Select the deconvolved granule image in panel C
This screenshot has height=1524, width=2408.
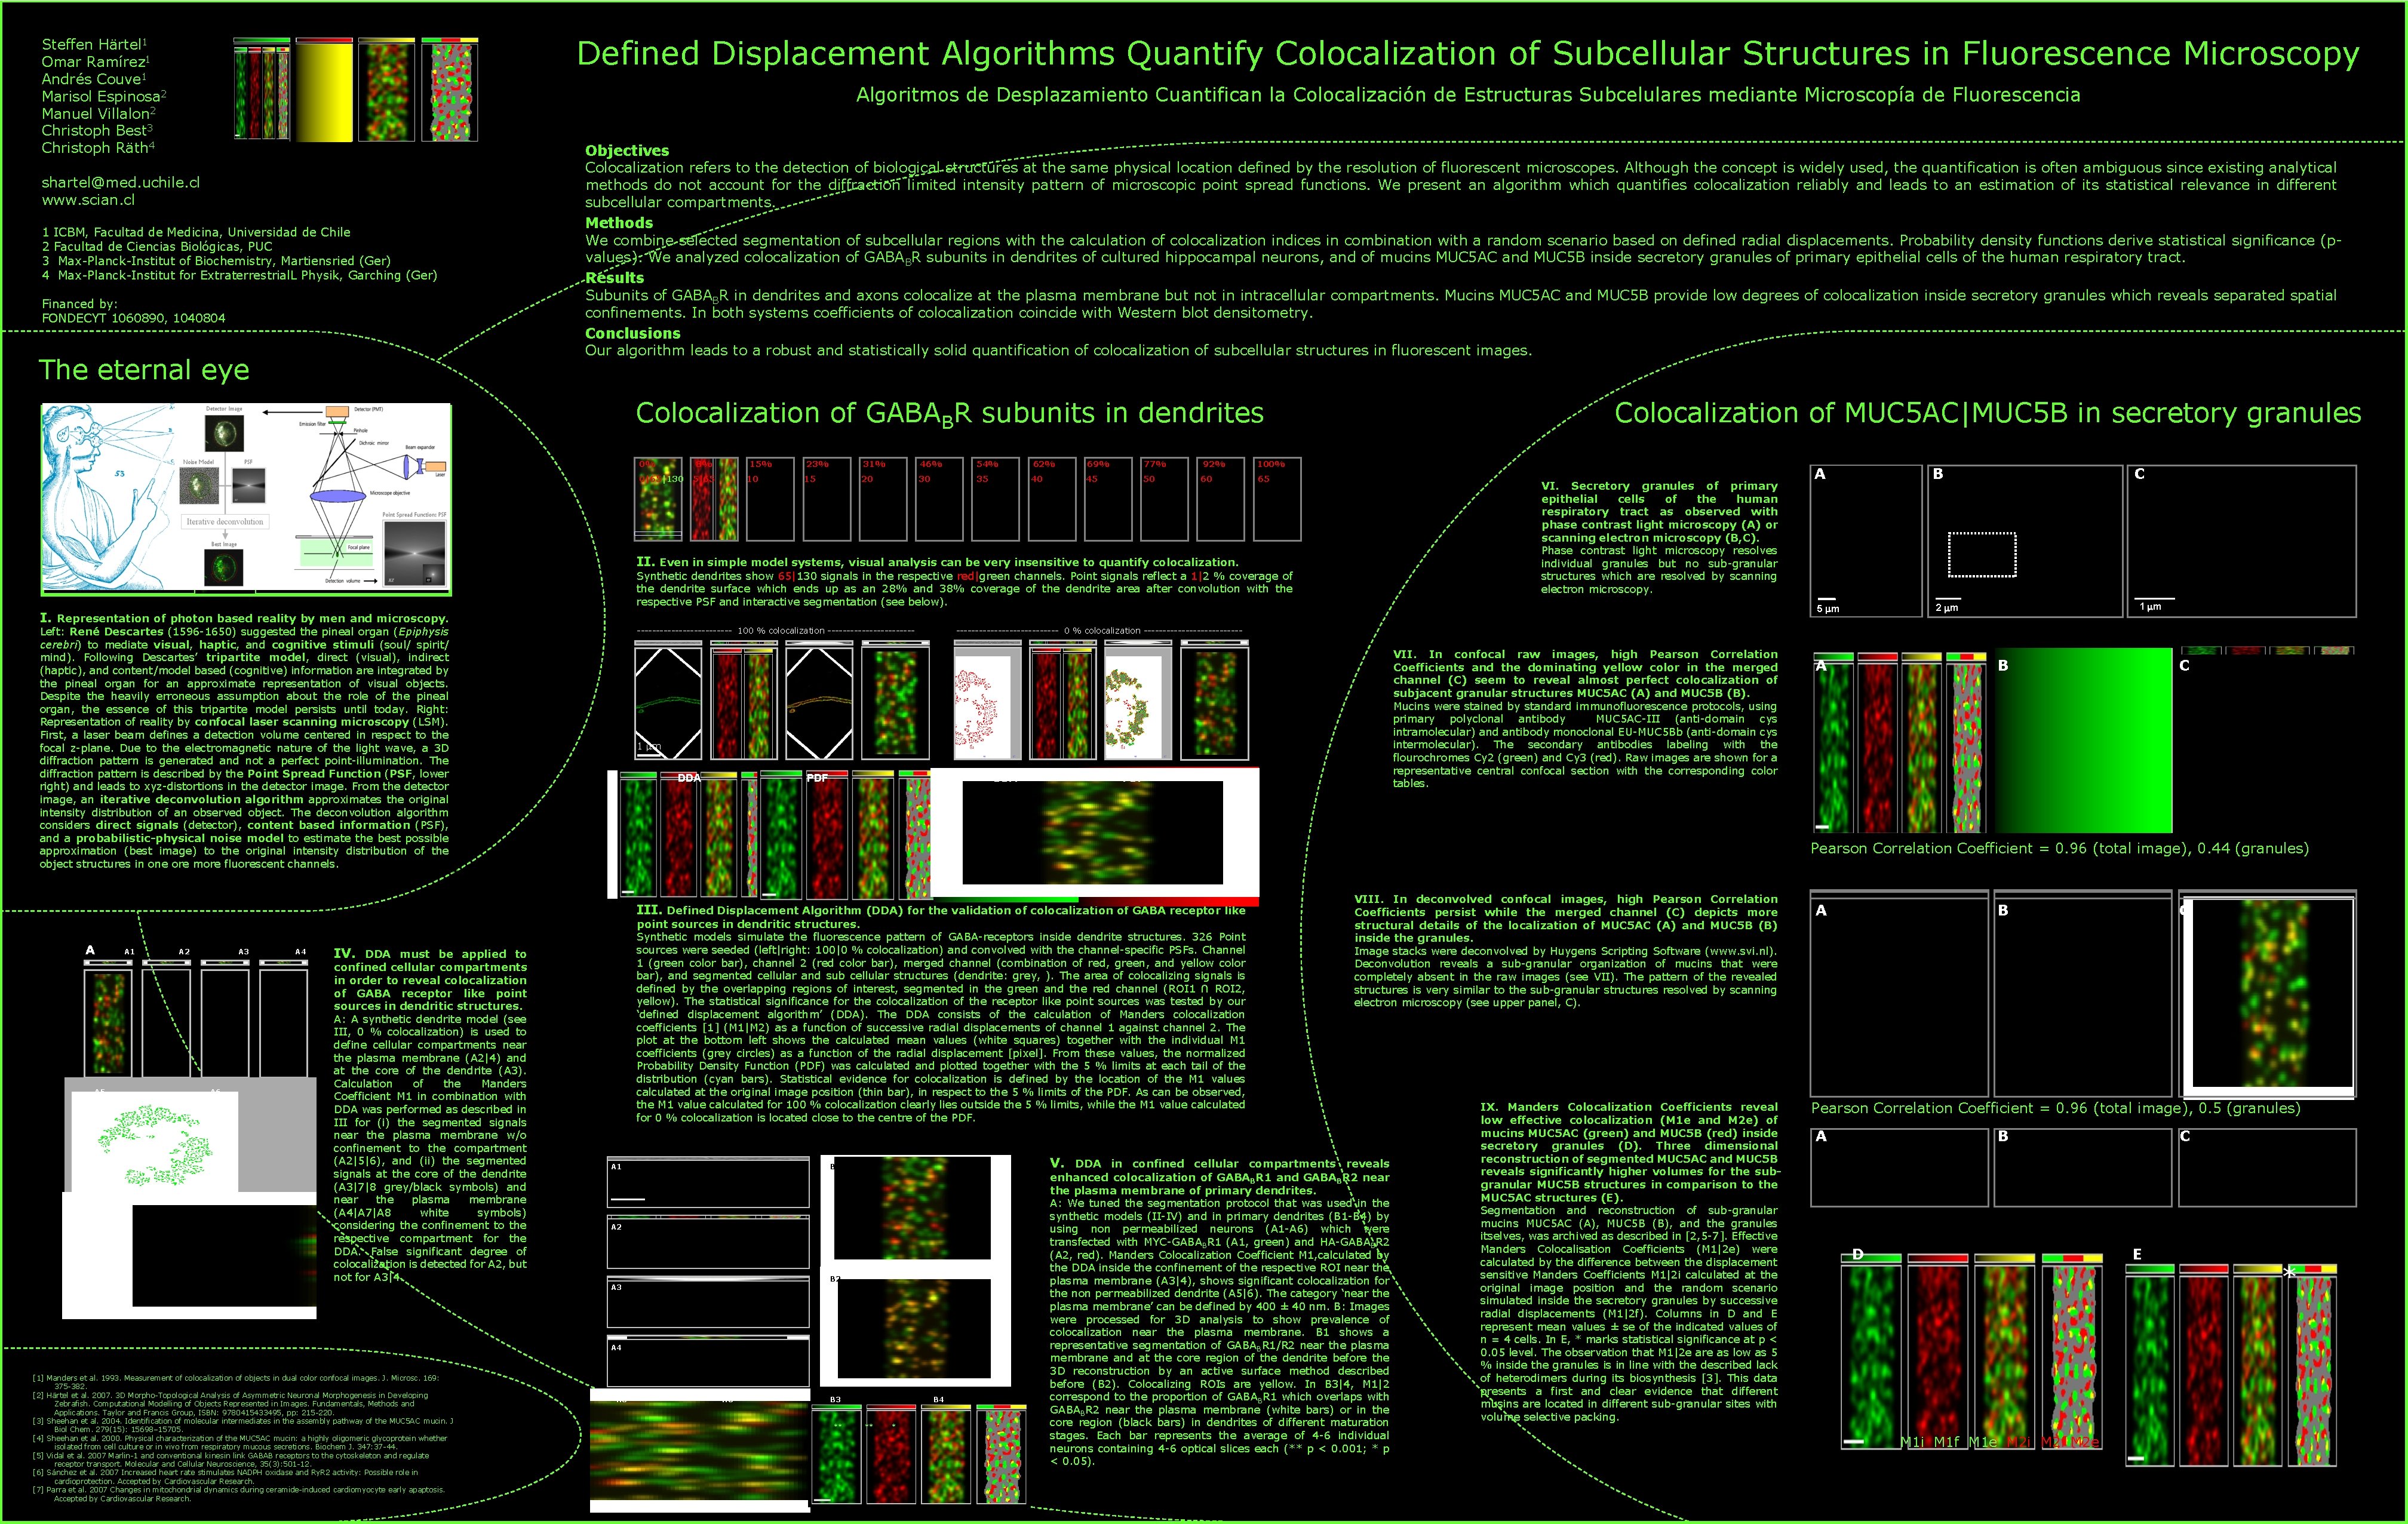coord(2273,994)
